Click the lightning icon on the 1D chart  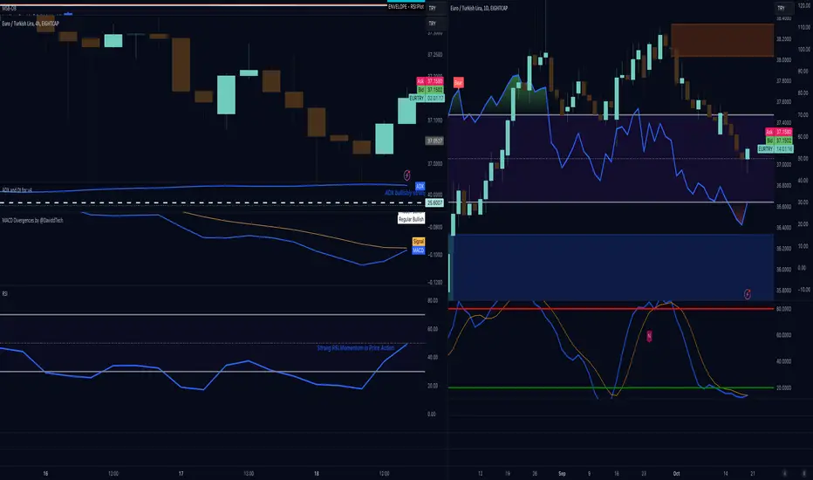[x=748, y=294]
